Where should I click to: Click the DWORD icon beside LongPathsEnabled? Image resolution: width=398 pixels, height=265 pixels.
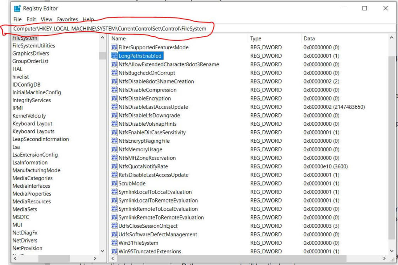click(x=114, y=56)
